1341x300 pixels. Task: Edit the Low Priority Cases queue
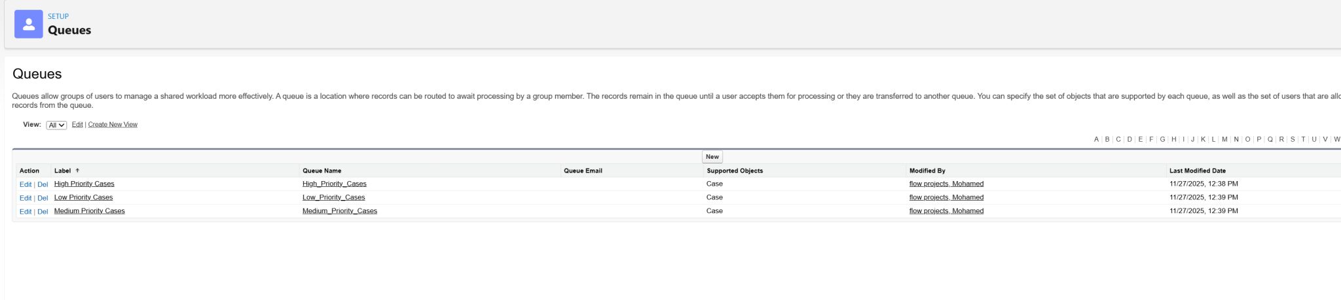click(26, 198)
